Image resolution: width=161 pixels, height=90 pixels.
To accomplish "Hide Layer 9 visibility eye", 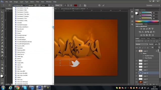I will click(x=136, y=76).
